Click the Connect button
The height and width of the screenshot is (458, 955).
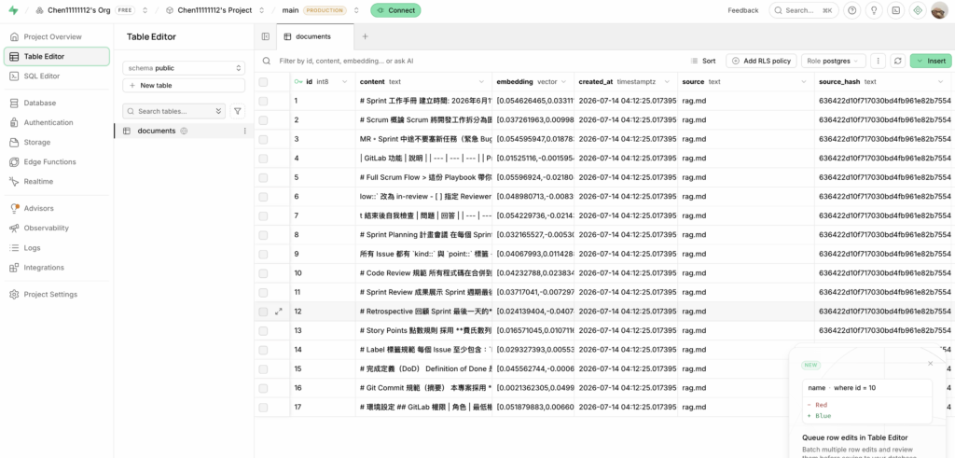395,10
